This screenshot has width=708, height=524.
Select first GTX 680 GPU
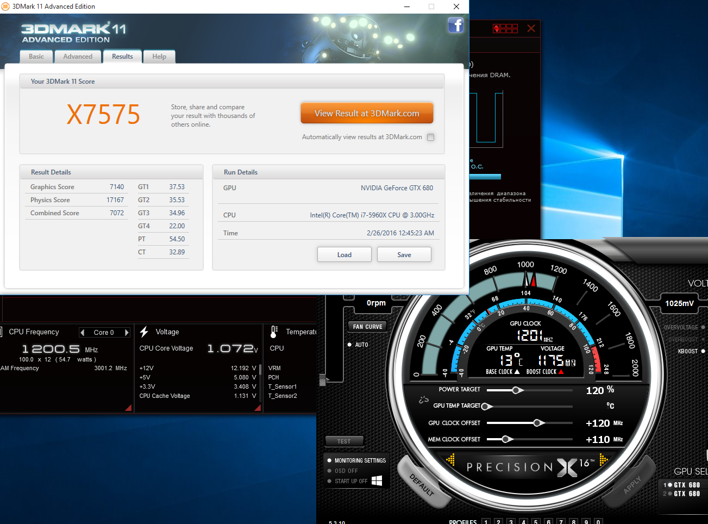click(x=682, y=485)
